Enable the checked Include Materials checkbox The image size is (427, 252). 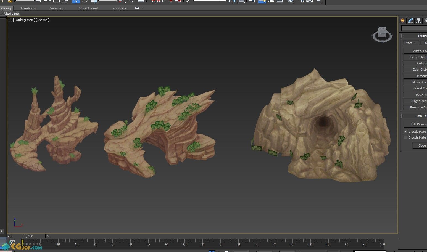coord(405,131)
